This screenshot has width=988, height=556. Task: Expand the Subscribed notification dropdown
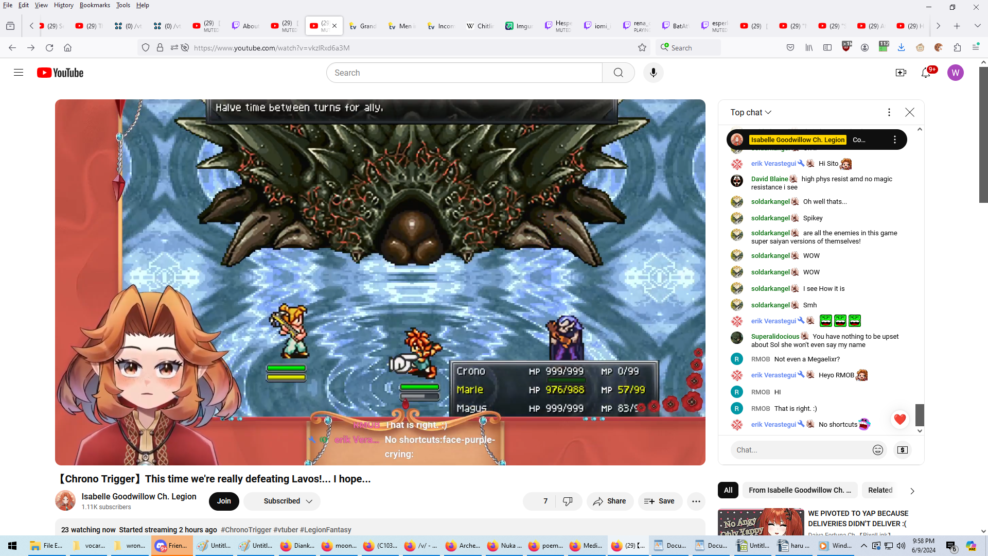tap(282, 501)
